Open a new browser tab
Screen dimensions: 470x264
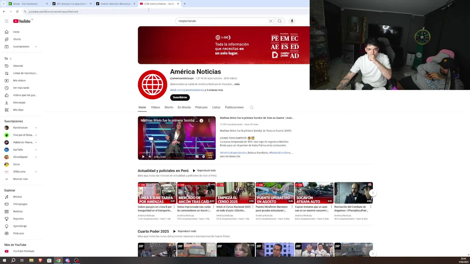coord(185,4)
